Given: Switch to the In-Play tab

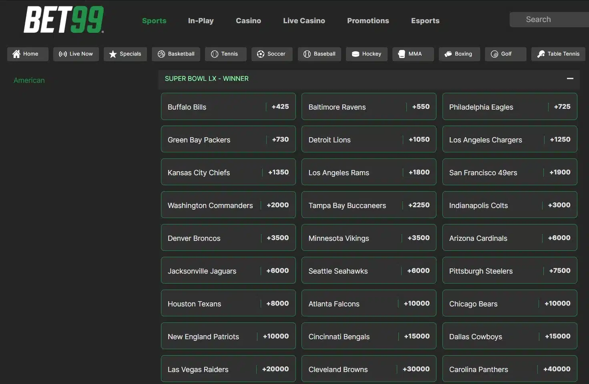Looking at the screenshot, I should pos(201,21).
